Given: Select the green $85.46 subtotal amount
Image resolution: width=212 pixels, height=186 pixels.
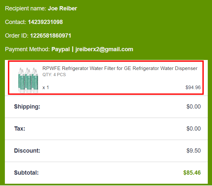Looking at the screenshot, I should pos(192,173).
